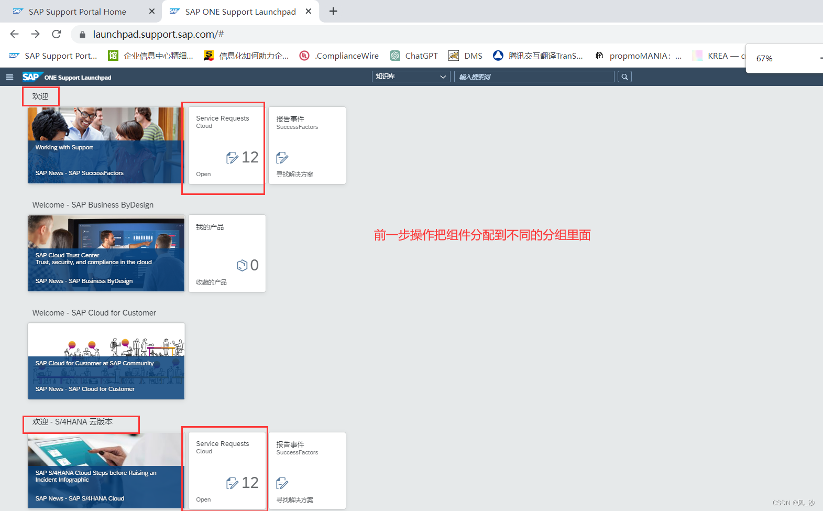Viewport: 823px width, 511px height.
Task: Open the 我的产品 tile
Action: pos(227,254)
